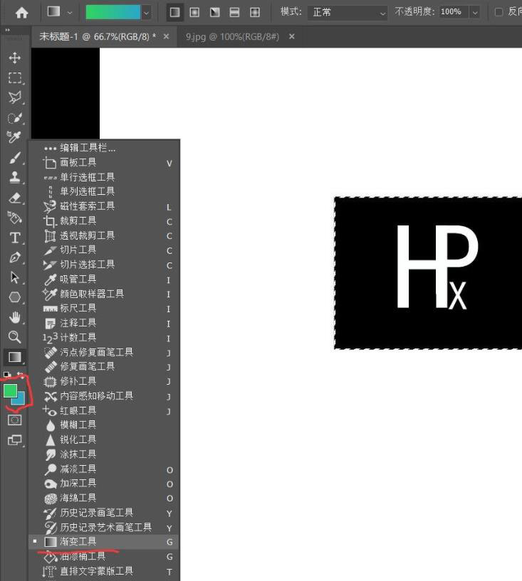Screen dimensions: 522x581
Task: Select the Zoom magnifier tool
Action: pyautogui.click(x=14, y=337)
